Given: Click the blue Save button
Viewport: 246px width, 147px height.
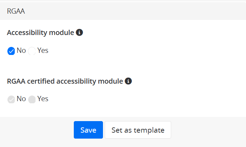Looking at the screenshot, I should [x=88, y=130].
